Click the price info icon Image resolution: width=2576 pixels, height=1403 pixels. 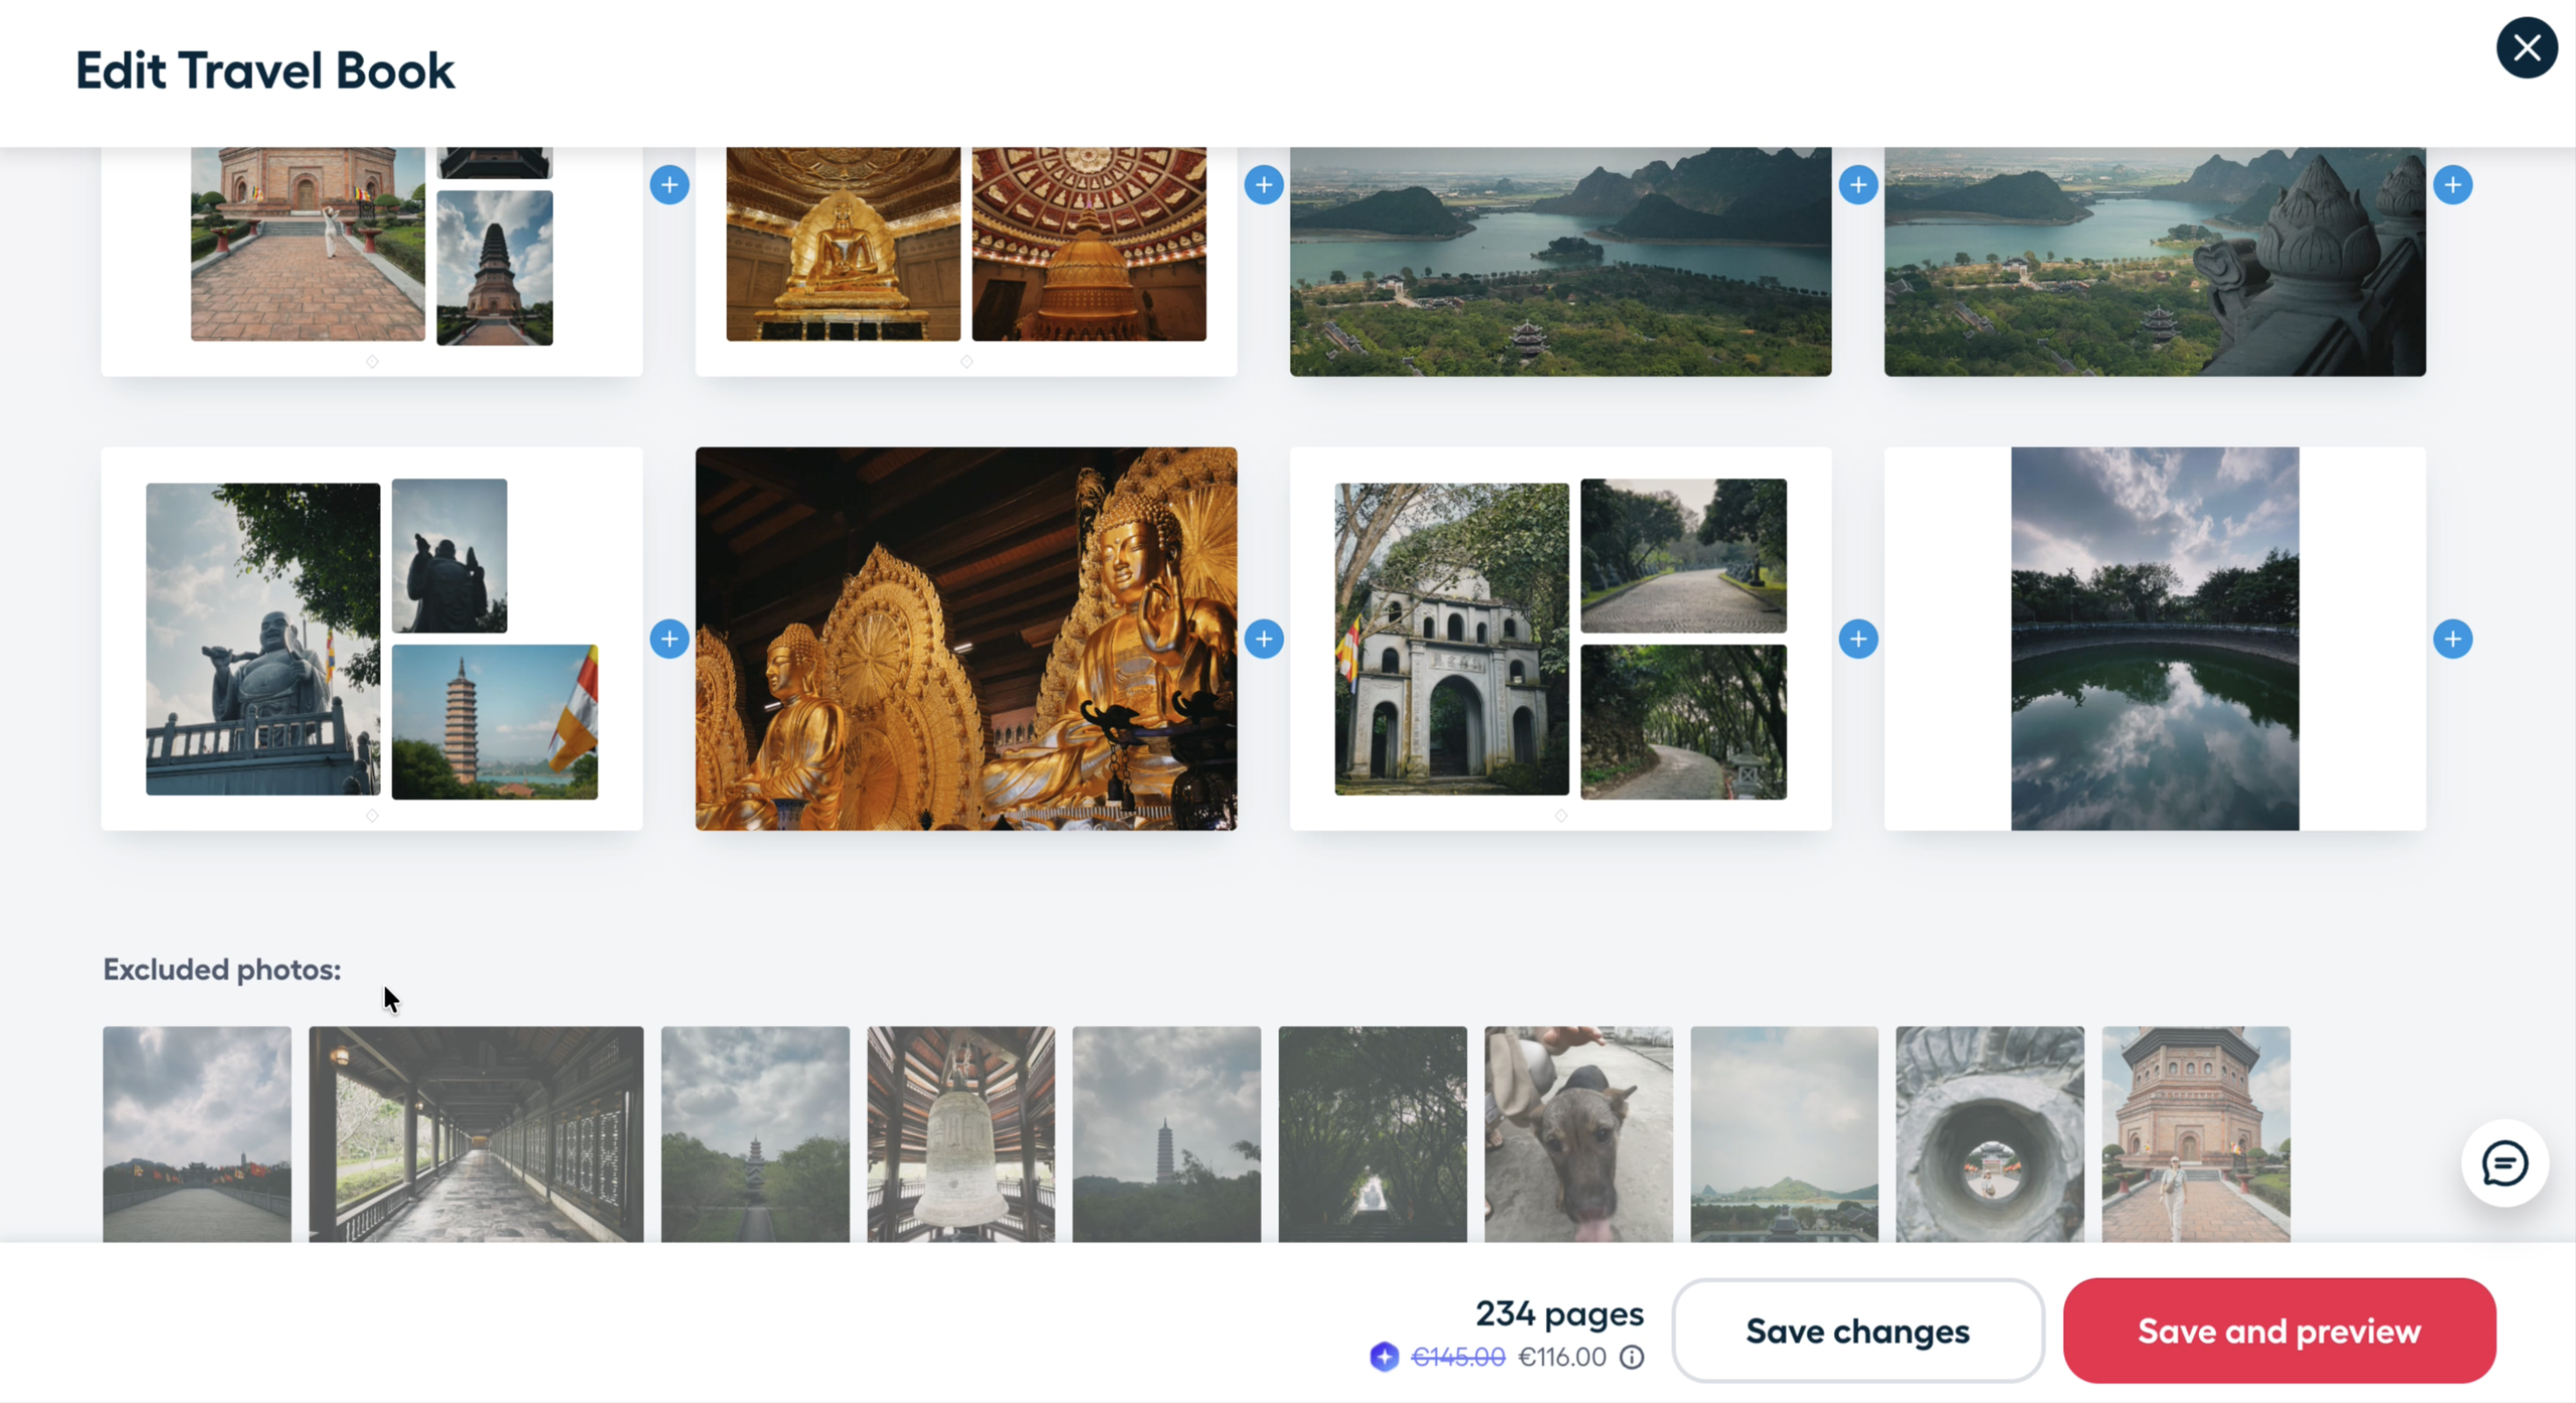(1631, 1357)
